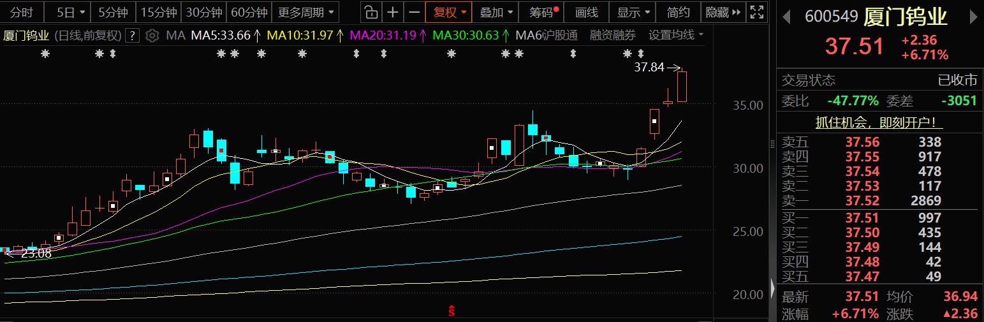
Task: Click the red S marker below the chart
Action: pyautogui.click(x=452, y=311)
